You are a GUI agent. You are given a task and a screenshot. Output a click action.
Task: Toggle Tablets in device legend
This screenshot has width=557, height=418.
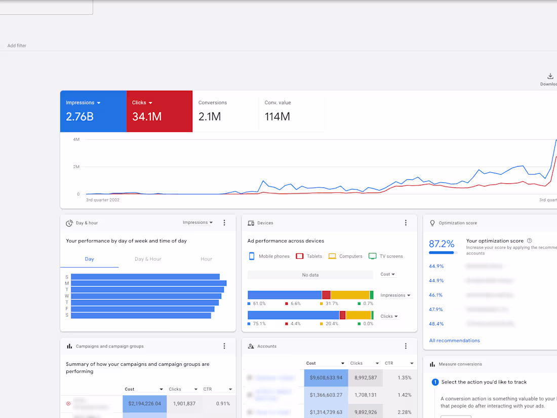click(309, 256)
